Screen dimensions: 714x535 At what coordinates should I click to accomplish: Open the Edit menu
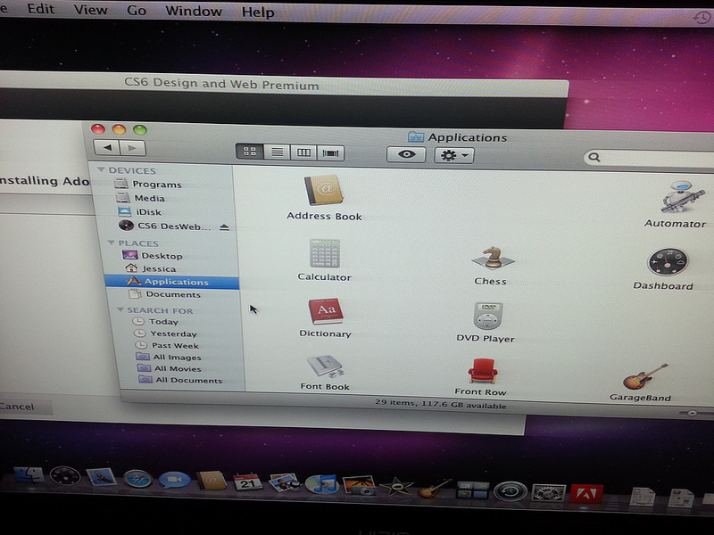(40, 9)
